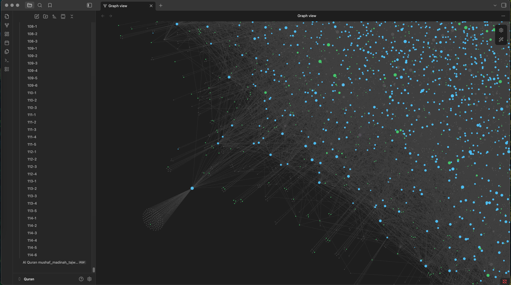Create a new note icon
The height and width of the screenshot is (285, 511).
pyautogui.click(x=37, y=16)
